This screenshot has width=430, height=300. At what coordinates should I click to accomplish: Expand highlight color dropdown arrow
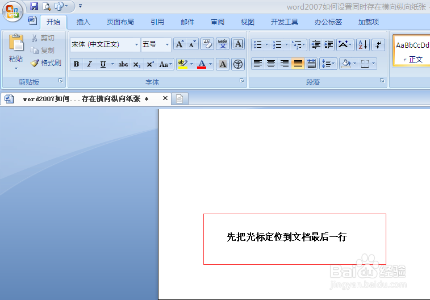[191, 64]
